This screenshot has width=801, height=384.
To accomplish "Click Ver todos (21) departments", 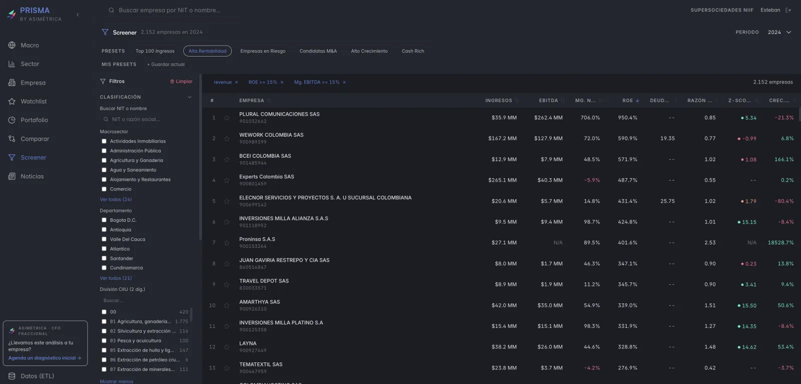I will tap(116, 278).
